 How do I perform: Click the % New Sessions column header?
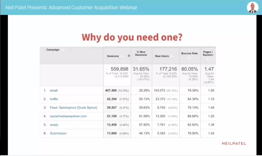(x=141, y=53)
